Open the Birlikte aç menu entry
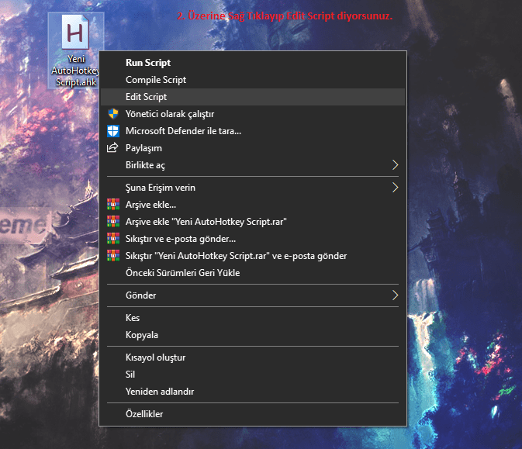This screenshot has width=522, height=449. pos(253,164)
